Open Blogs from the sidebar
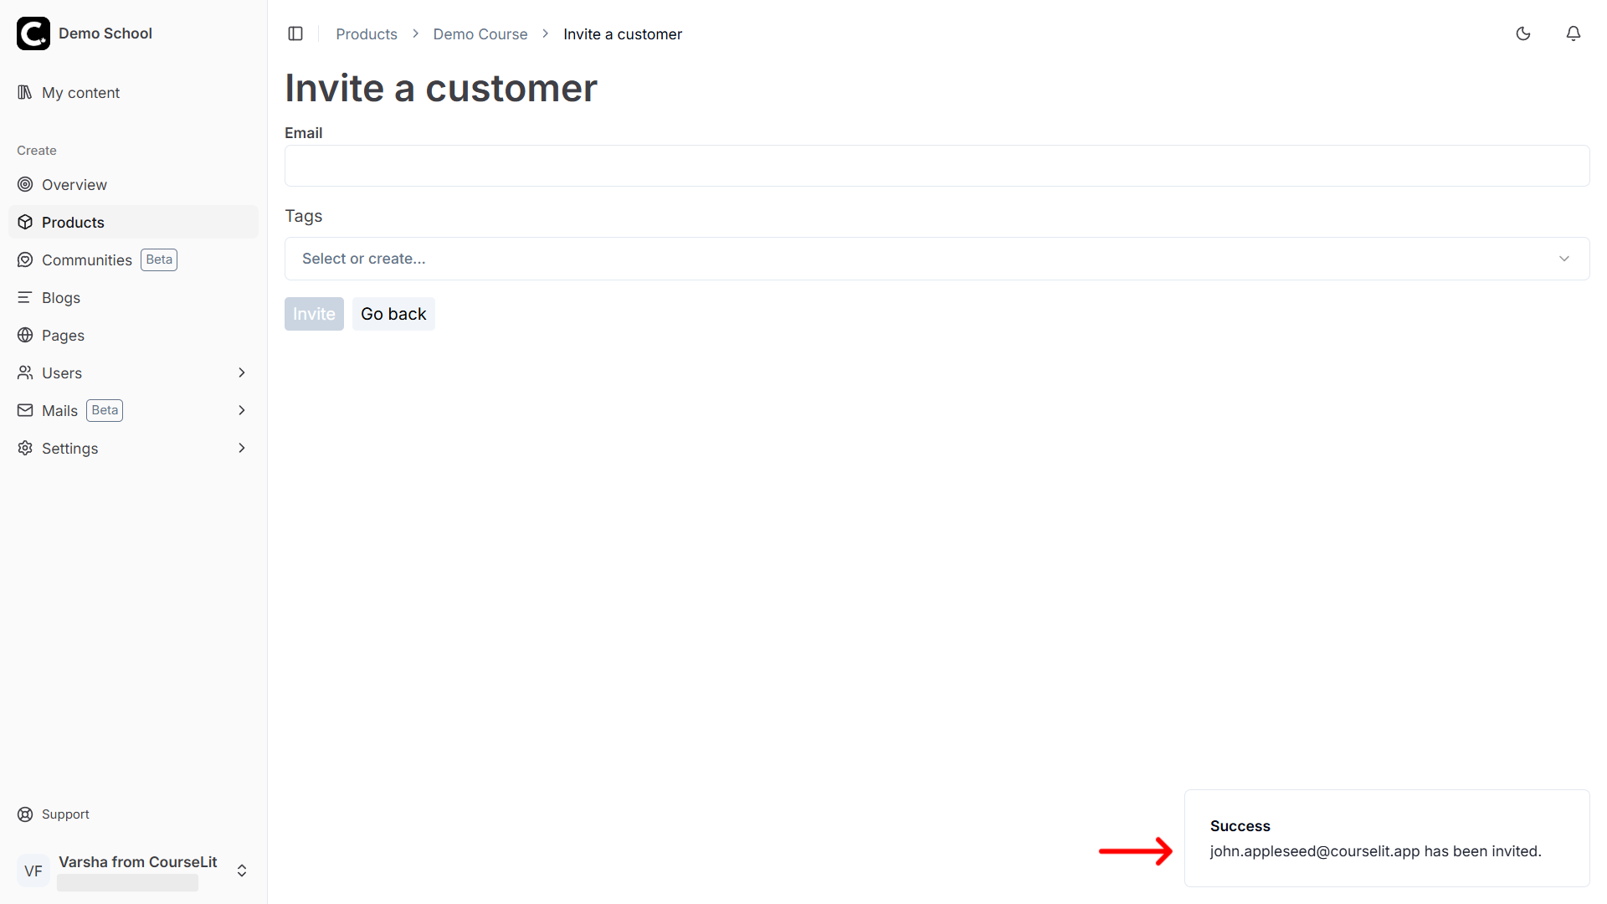Viewport: 1607px width, 904px height. tap(59, 297)
